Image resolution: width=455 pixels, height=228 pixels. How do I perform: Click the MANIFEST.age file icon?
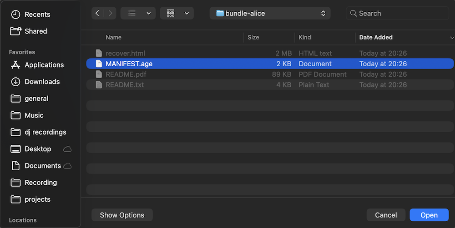99,64
